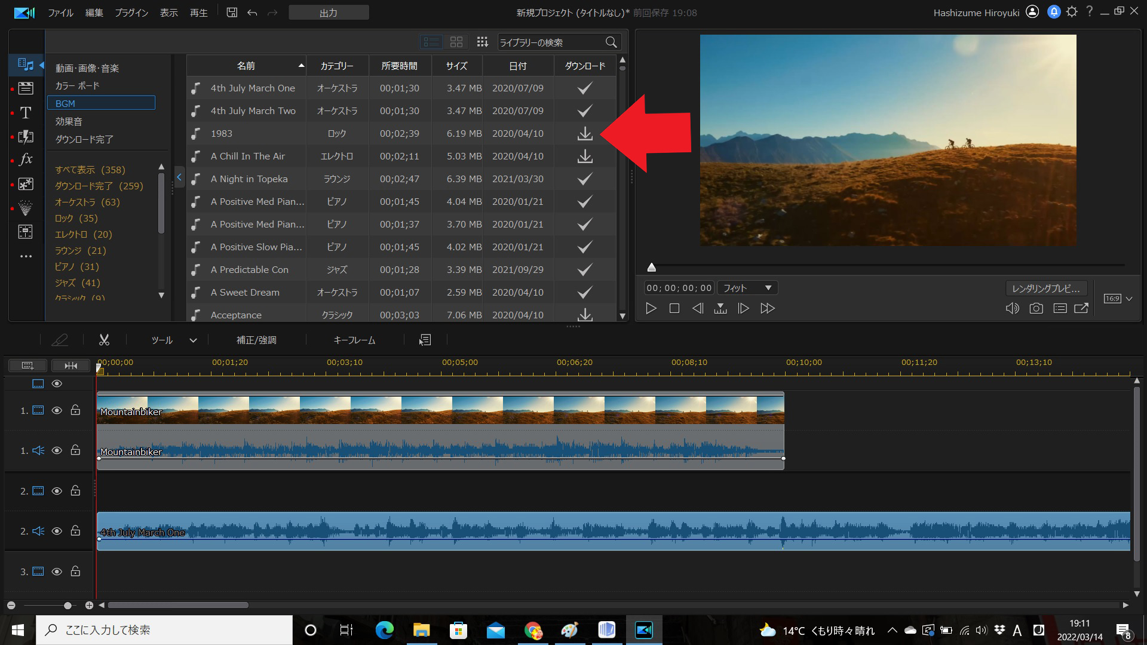Select the keyframe tool panel

coord(354,340)
